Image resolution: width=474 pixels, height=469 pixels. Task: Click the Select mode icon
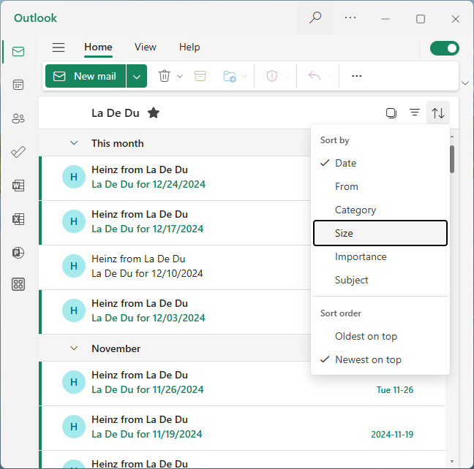pyautogui.click(x=391, y=113)
